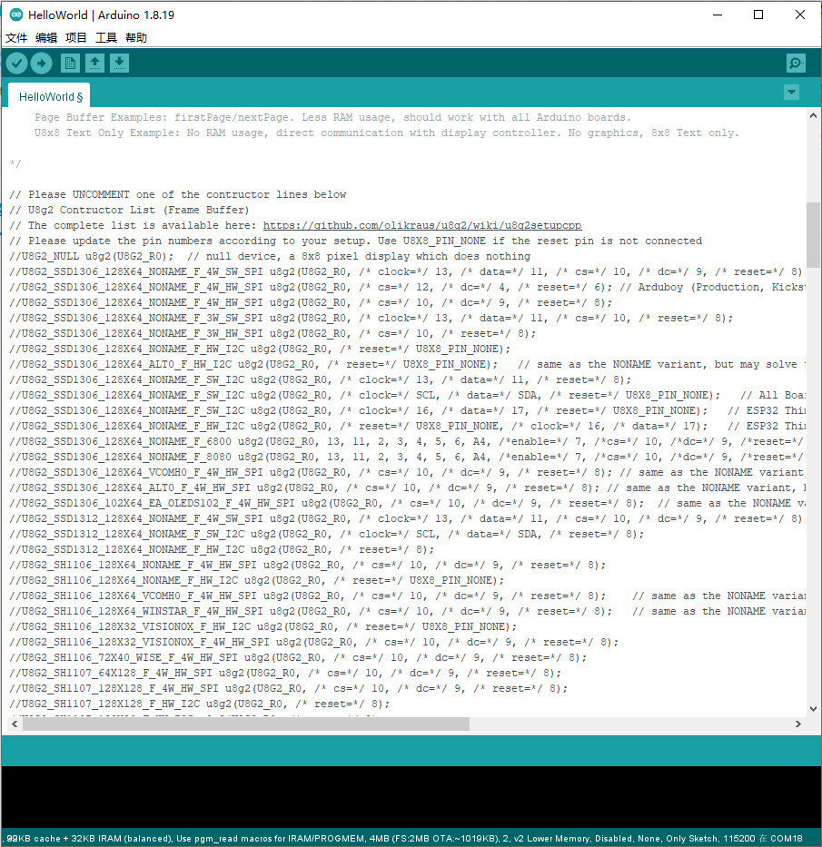Viewport: 822px width, 847px height.
Task: Open the 帮助 menu
Action: coord(135,38)
